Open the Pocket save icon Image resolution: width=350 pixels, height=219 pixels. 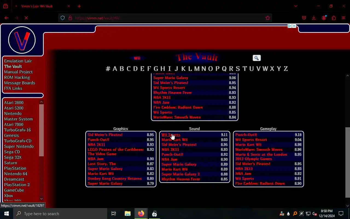tap(304, 18)
